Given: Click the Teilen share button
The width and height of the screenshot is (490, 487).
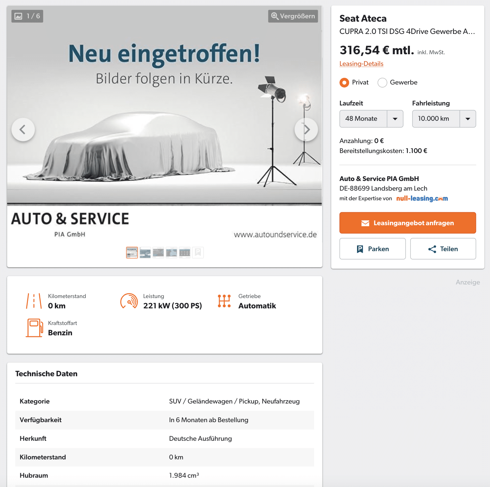Looking at the screenshot, I should 443,249.
